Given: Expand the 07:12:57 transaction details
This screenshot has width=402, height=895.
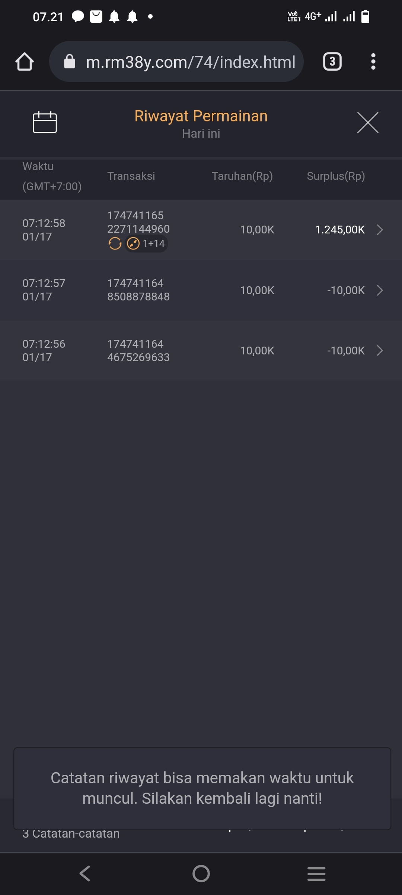Looking at the screenshot, I should 380,290.
